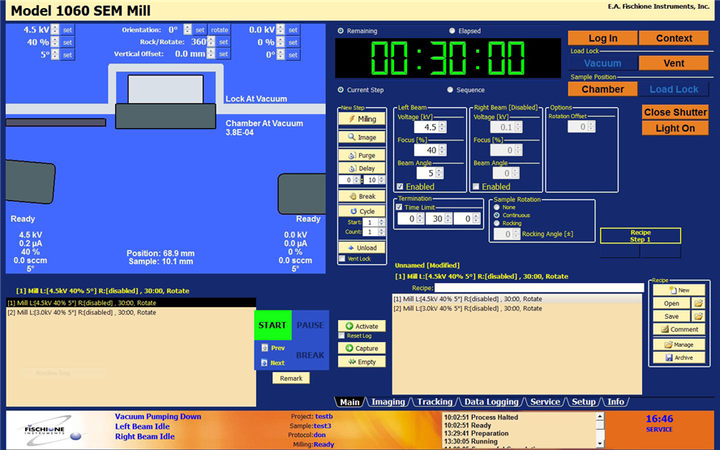Click the folder icon beside Save

[698, 316]
